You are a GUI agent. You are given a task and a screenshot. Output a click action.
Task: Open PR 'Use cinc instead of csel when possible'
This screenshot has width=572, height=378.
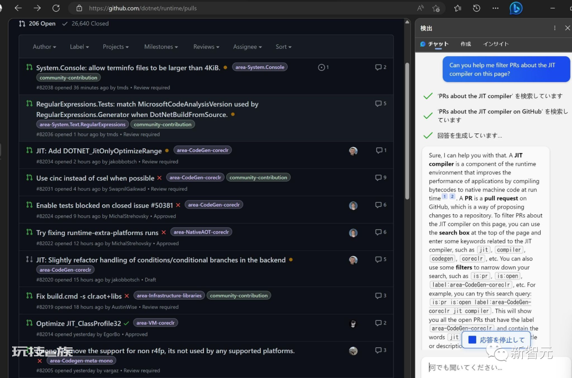pos(95,178)
